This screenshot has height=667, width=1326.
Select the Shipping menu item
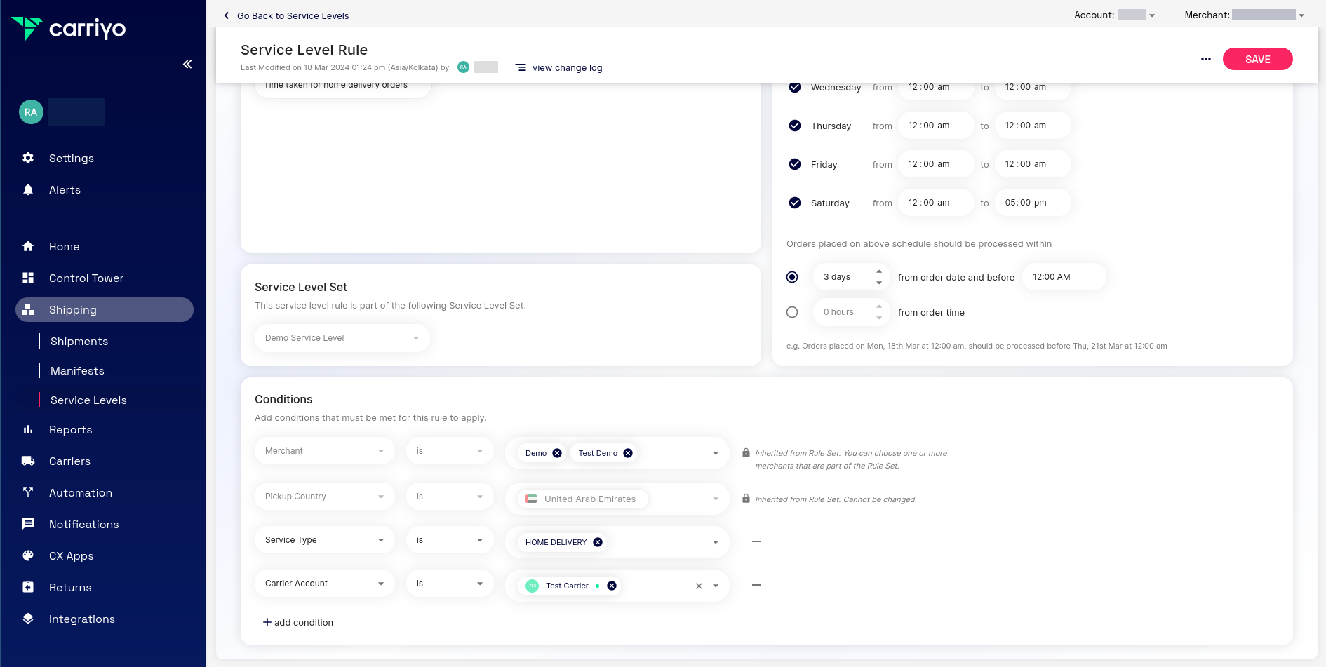[105, 309]
